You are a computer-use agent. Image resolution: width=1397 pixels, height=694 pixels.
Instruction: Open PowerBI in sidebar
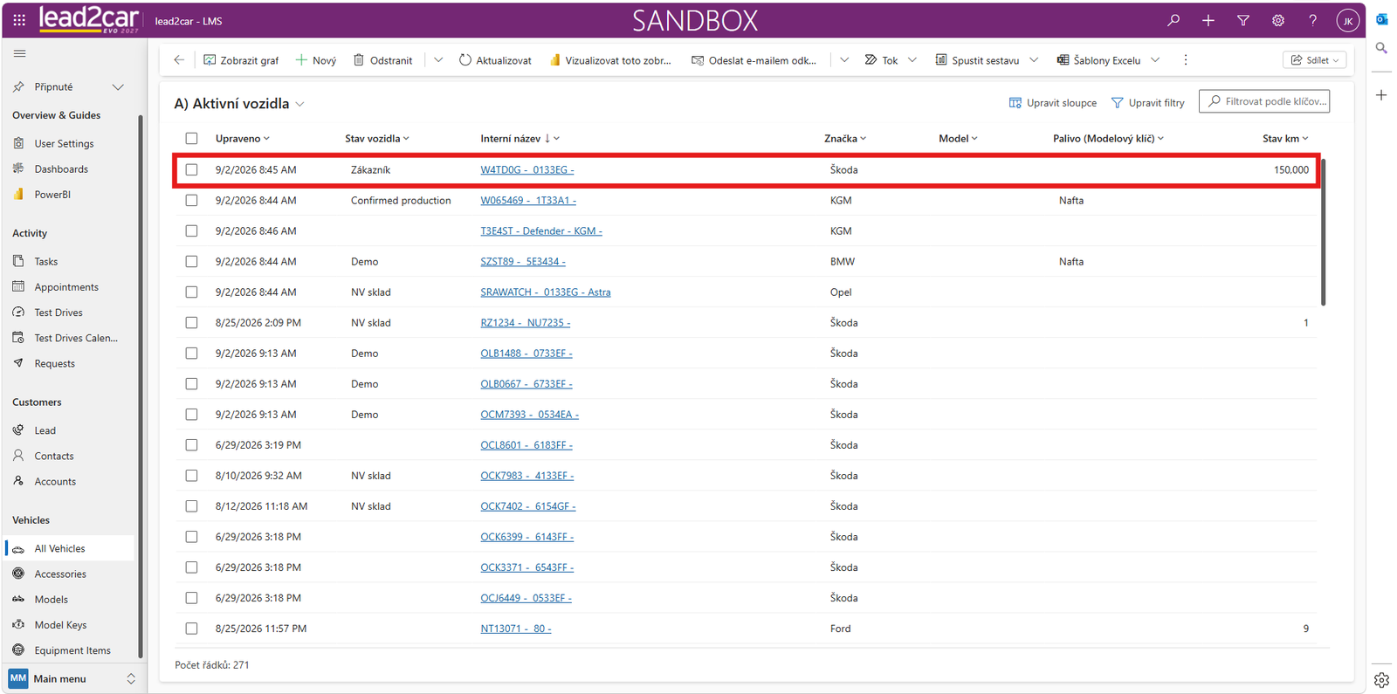52,195
